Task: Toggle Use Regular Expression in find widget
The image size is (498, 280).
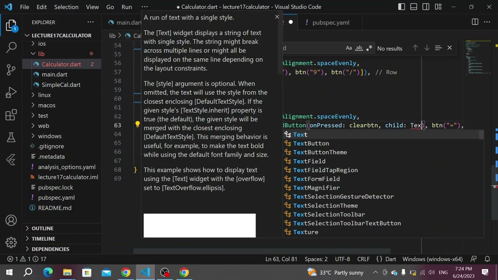Action: click(x=369, y=48)
